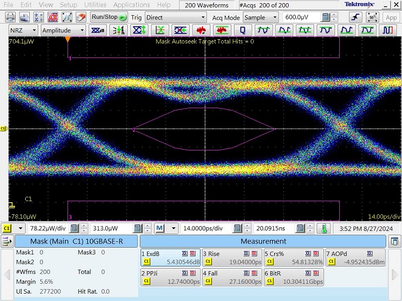Click the App button
The image size is (402, 301).
391,17
